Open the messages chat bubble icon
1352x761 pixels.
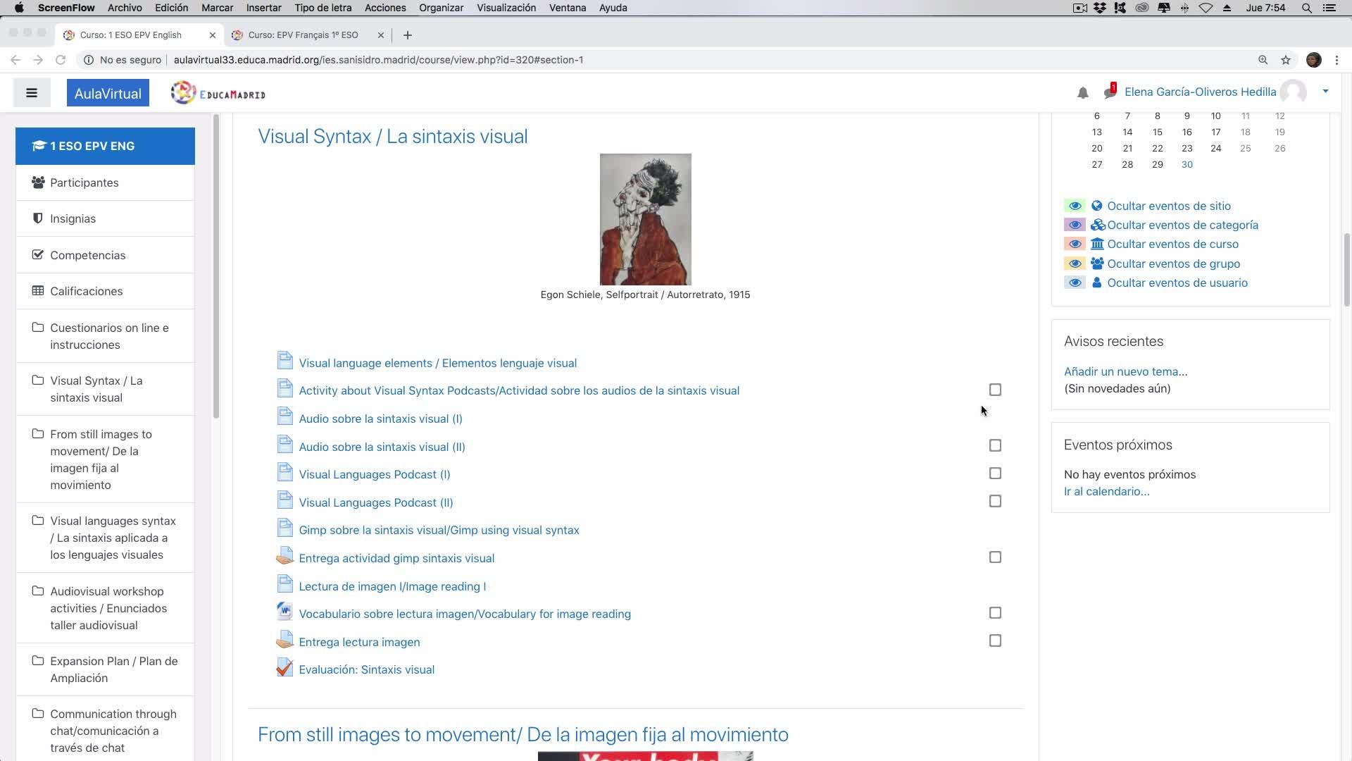[1110, 92]
